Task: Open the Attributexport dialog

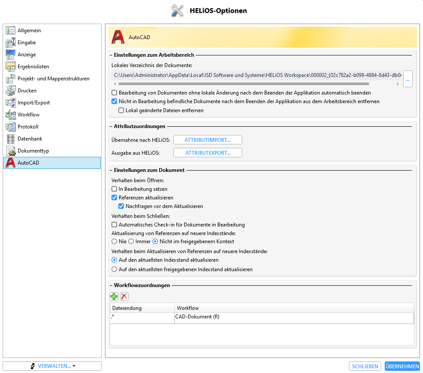Action: tap(208, 153)
